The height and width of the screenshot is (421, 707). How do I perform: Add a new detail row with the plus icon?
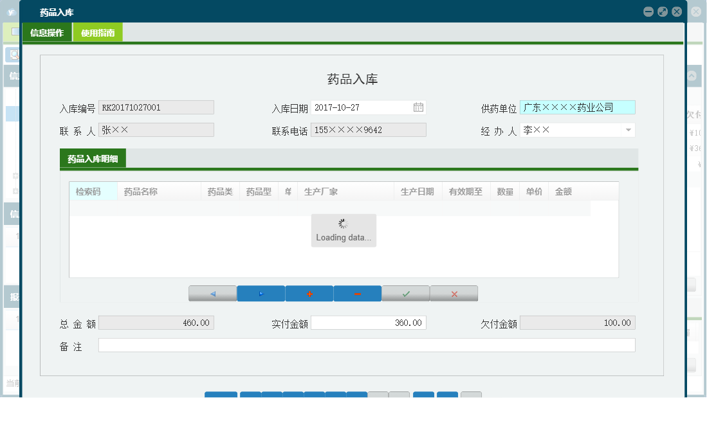(309, 293)
